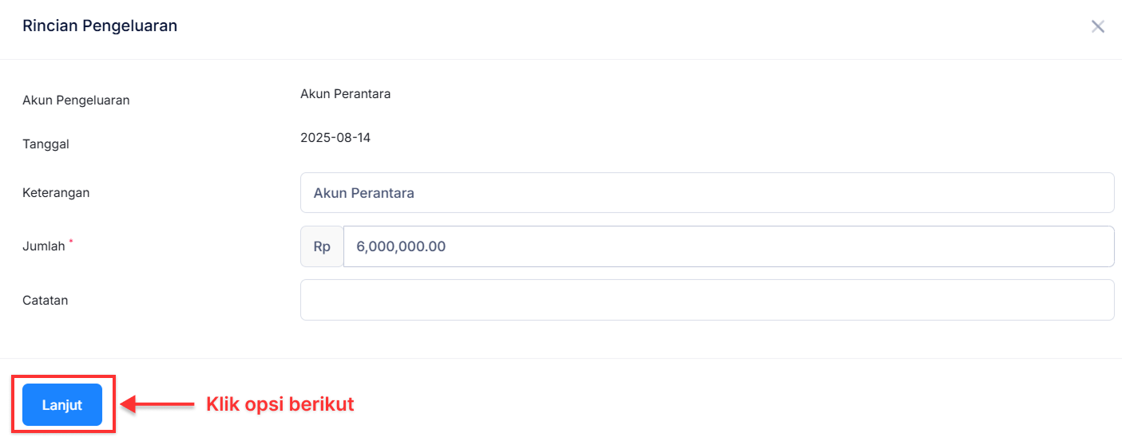This screenshot has width=1122, height=441.
Task: Click the blue Lanjut button
Action: 62,405
